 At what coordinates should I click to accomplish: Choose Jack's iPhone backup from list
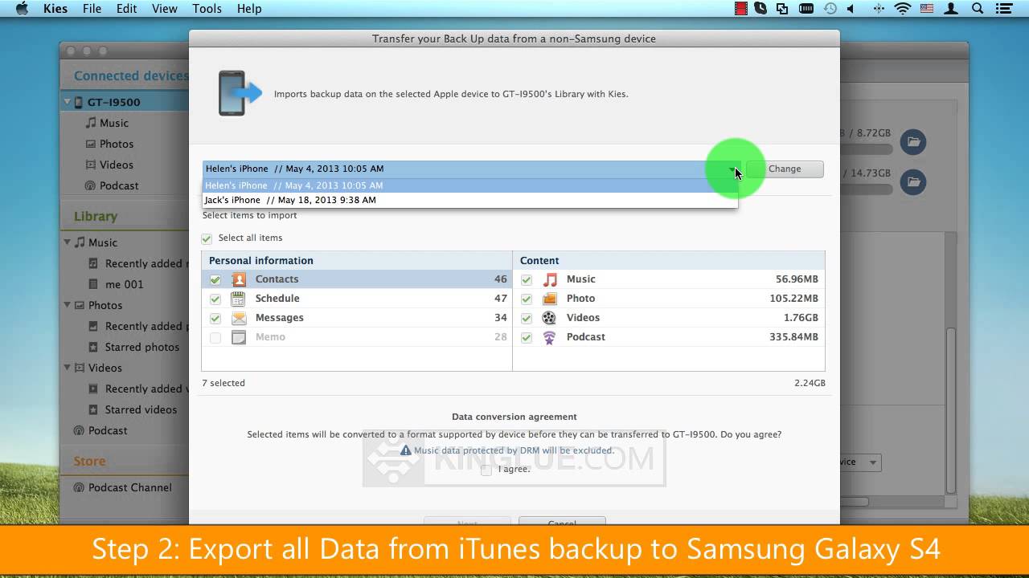pyautogui.click(x=469, y=201)
